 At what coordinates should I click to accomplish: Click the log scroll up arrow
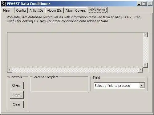[145, 35]
